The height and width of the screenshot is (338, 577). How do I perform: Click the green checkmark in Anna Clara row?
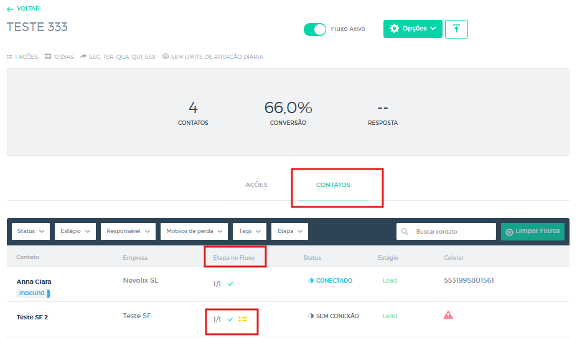(230, 284)
